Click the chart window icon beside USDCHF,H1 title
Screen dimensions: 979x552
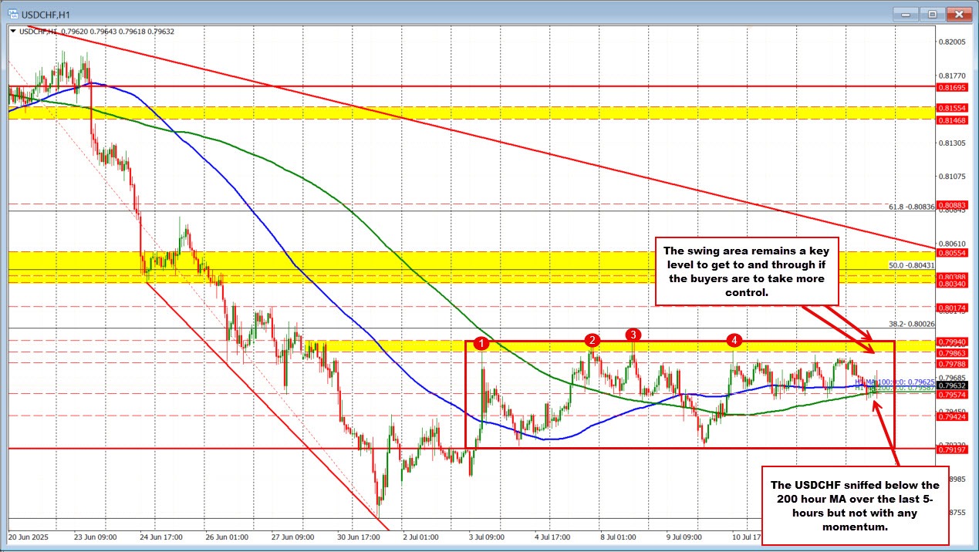pos(13,14)
